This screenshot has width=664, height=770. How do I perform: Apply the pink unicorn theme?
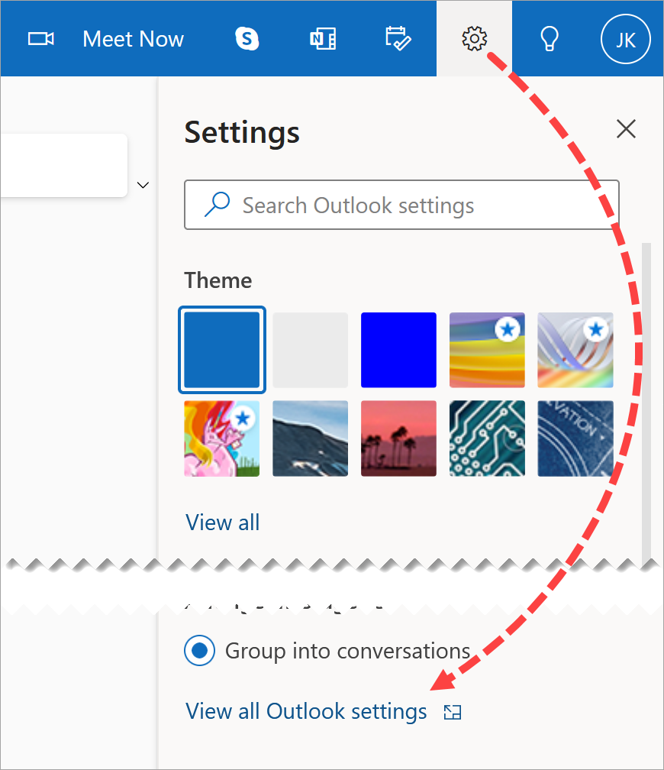point(222,438)
